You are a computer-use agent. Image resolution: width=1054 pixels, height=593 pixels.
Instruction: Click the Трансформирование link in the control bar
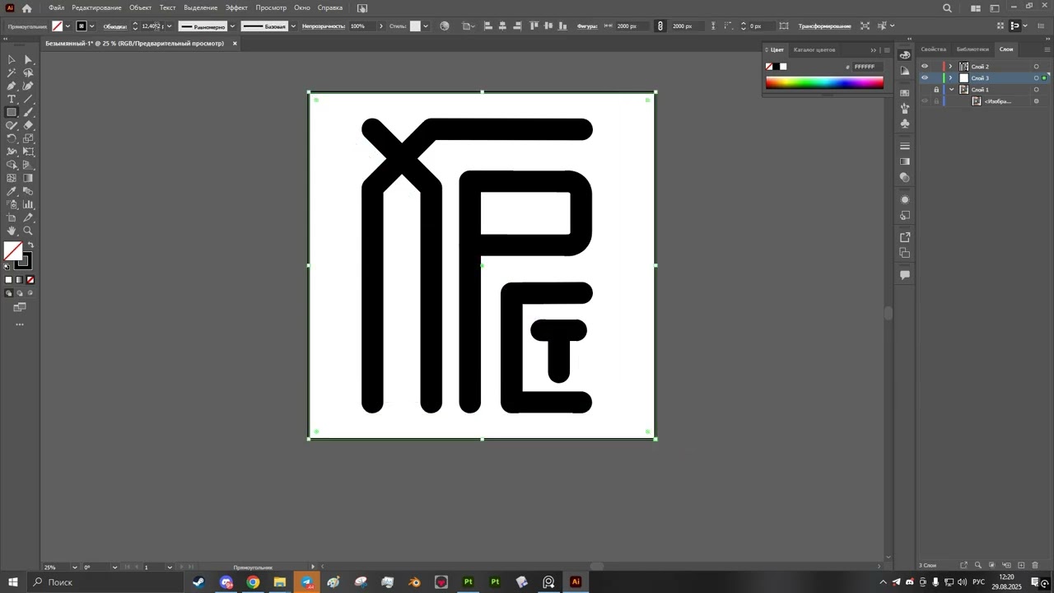coord(824,26)
